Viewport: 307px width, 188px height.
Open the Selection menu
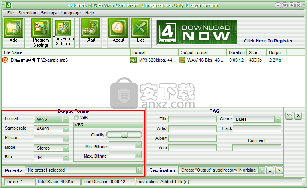click(x=27, y=13)
